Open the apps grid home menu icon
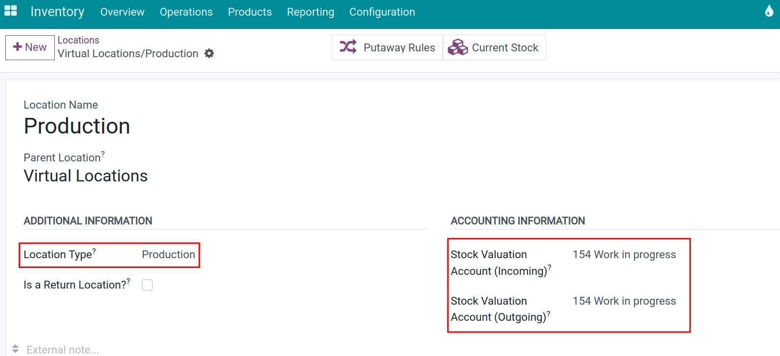 click(x=11, y=11)
